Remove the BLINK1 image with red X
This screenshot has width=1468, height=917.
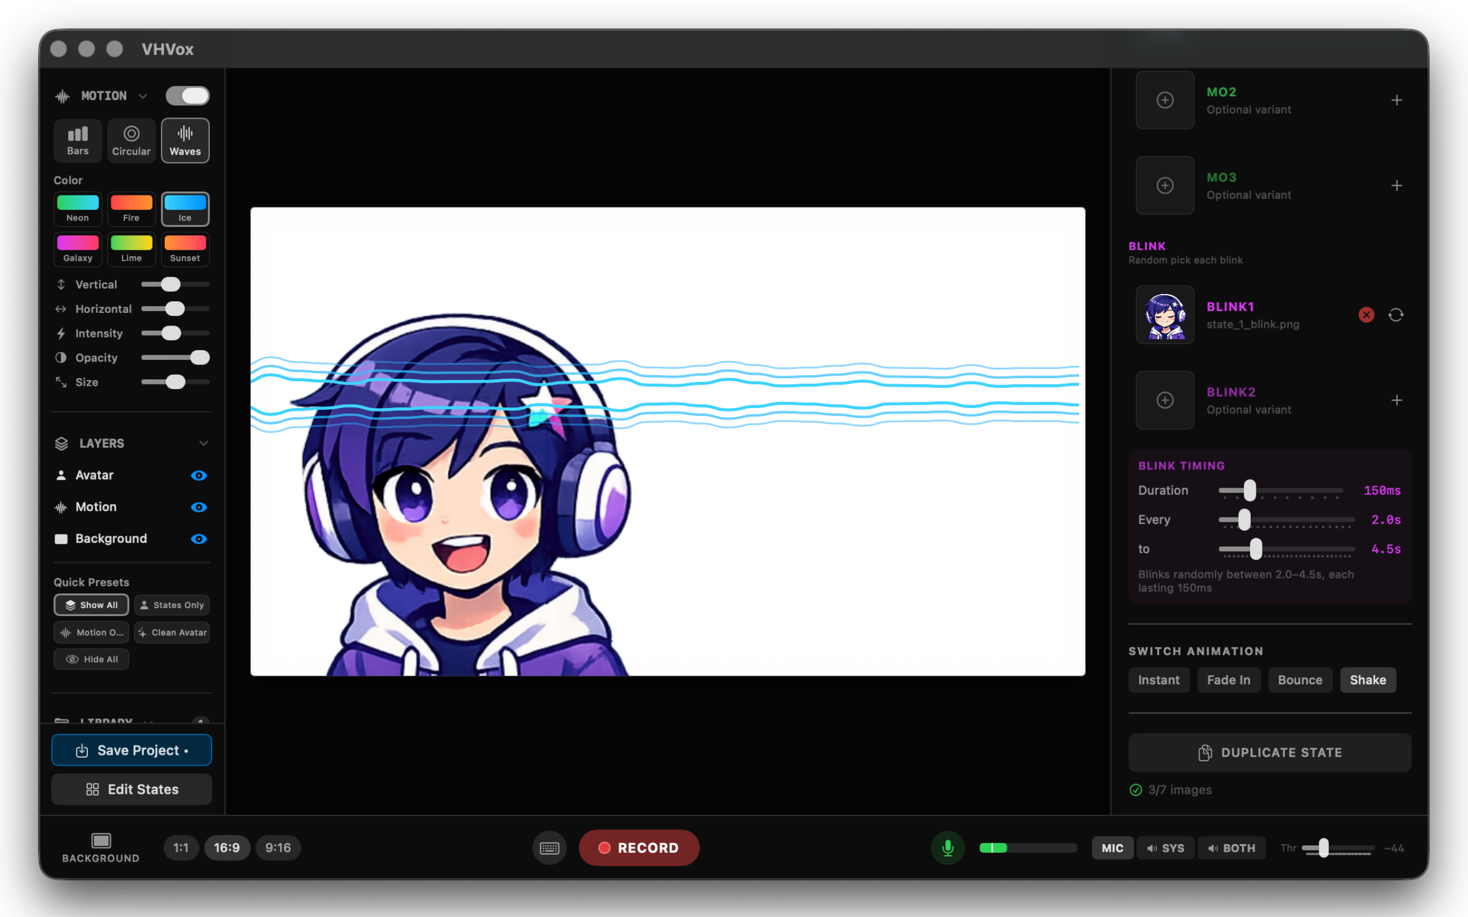(x=1366, y=315)
